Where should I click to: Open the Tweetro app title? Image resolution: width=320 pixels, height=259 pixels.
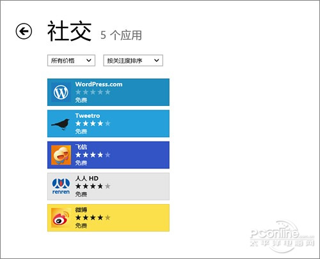coord(88,115)
